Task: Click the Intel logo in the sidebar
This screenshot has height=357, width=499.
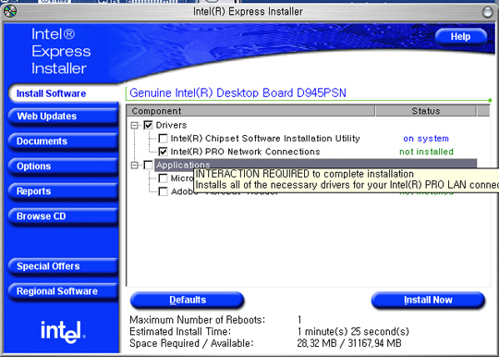Action: (63, 332)
